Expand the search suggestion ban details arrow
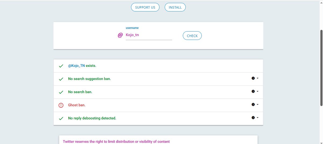The height and width of the screenshot is (144, 323). coord(258,78)
